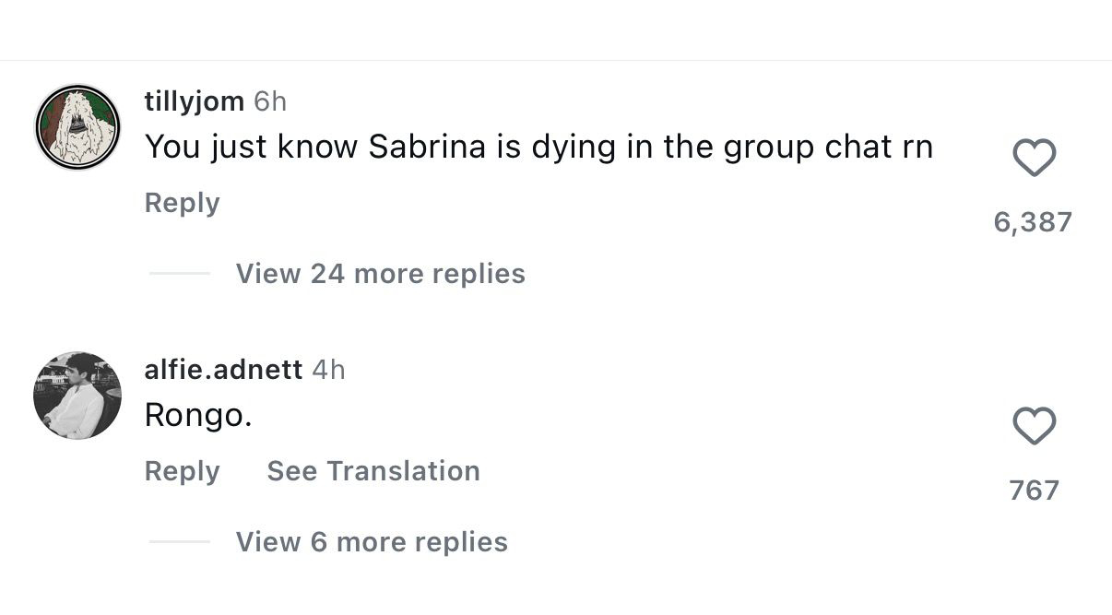
Task: View likes list from the 767 count
Action: 1034,491
